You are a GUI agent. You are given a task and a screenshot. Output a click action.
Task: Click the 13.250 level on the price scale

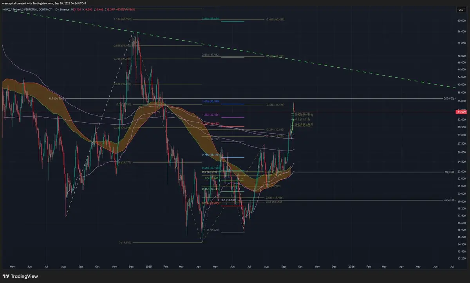(x=461, y=258)
